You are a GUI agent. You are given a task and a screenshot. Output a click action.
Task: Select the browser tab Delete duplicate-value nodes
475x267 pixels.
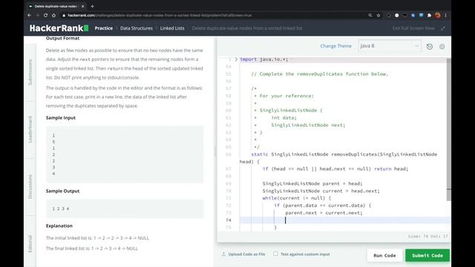[56, 6]
